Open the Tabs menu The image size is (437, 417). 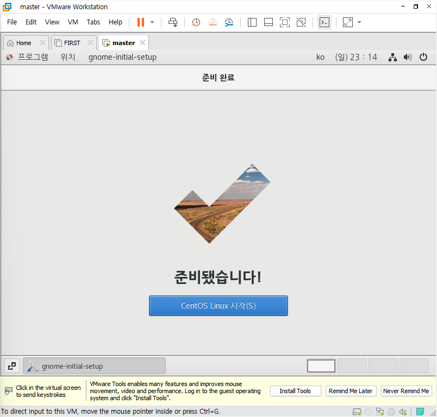93,22
